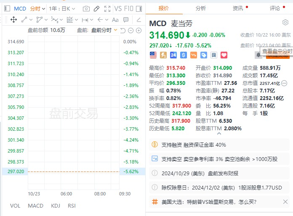
Task: Select the polygon shape drawing tool
Action: pos(39,20)
